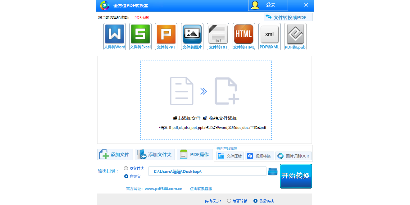Enable 兼容转换 conversion mode
The width and height of the screenshot is (410, 205).
[x=229, y=201]
